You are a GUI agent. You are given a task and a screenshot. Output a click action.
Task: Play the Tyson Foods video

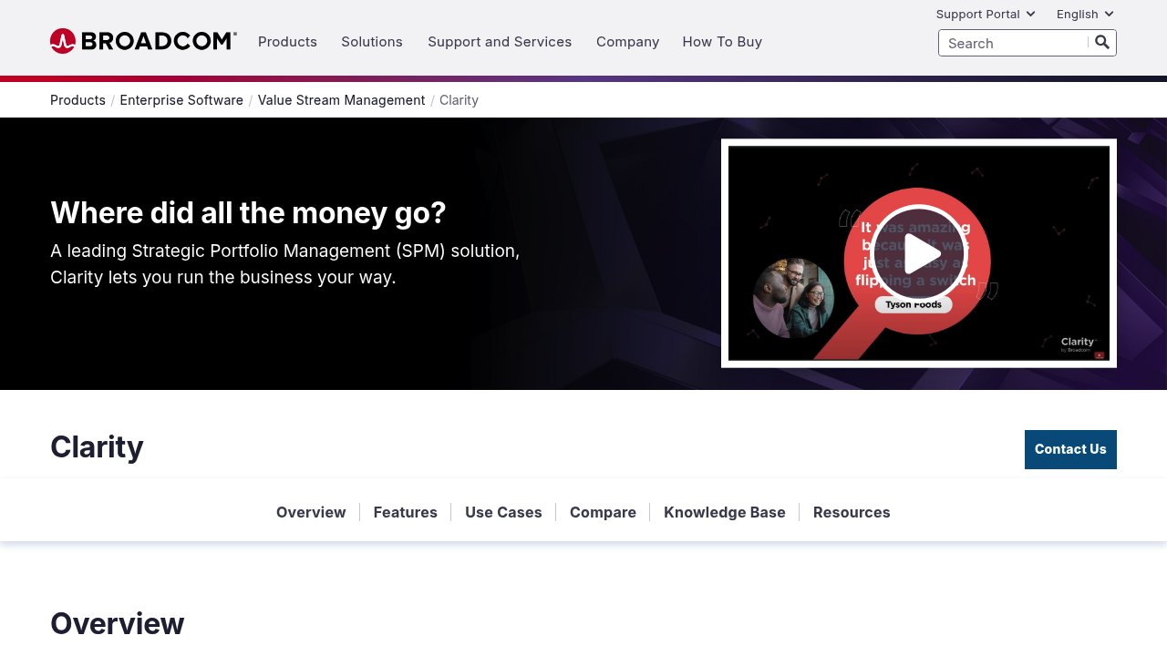tap(918, 253)
